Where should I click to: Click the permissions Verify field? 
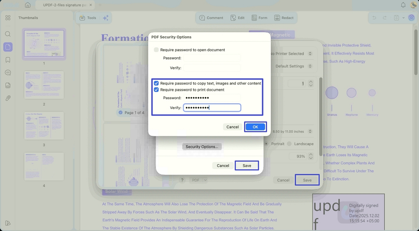[x=212, y=108]
